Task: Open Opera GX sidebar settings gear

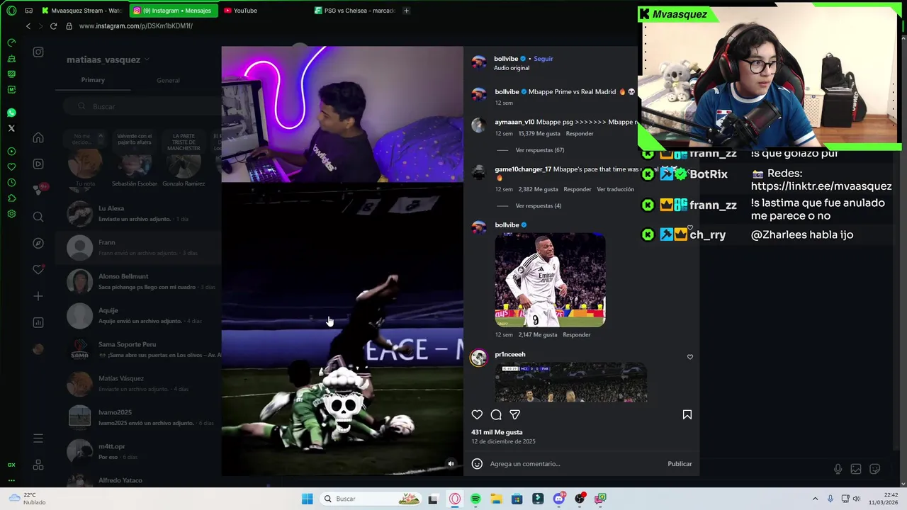Action: pos(11,214)
